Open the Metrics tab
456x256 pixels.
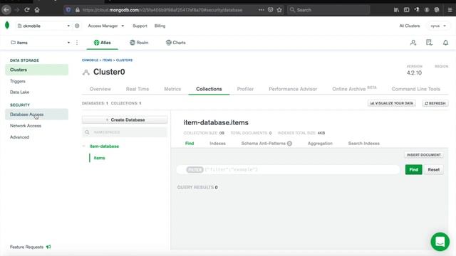pos(172,89)
